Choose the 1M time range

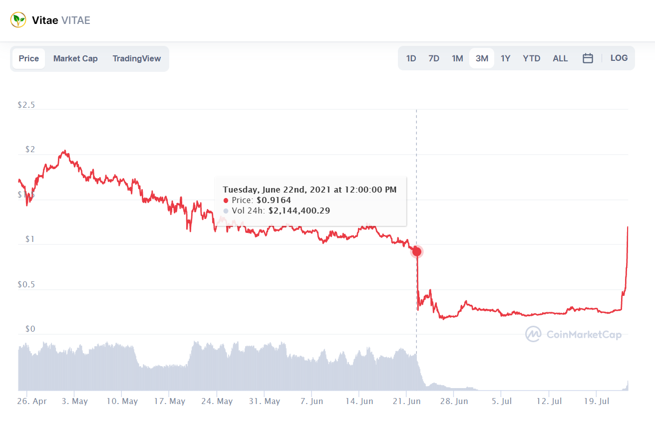(x=457, y=58)
